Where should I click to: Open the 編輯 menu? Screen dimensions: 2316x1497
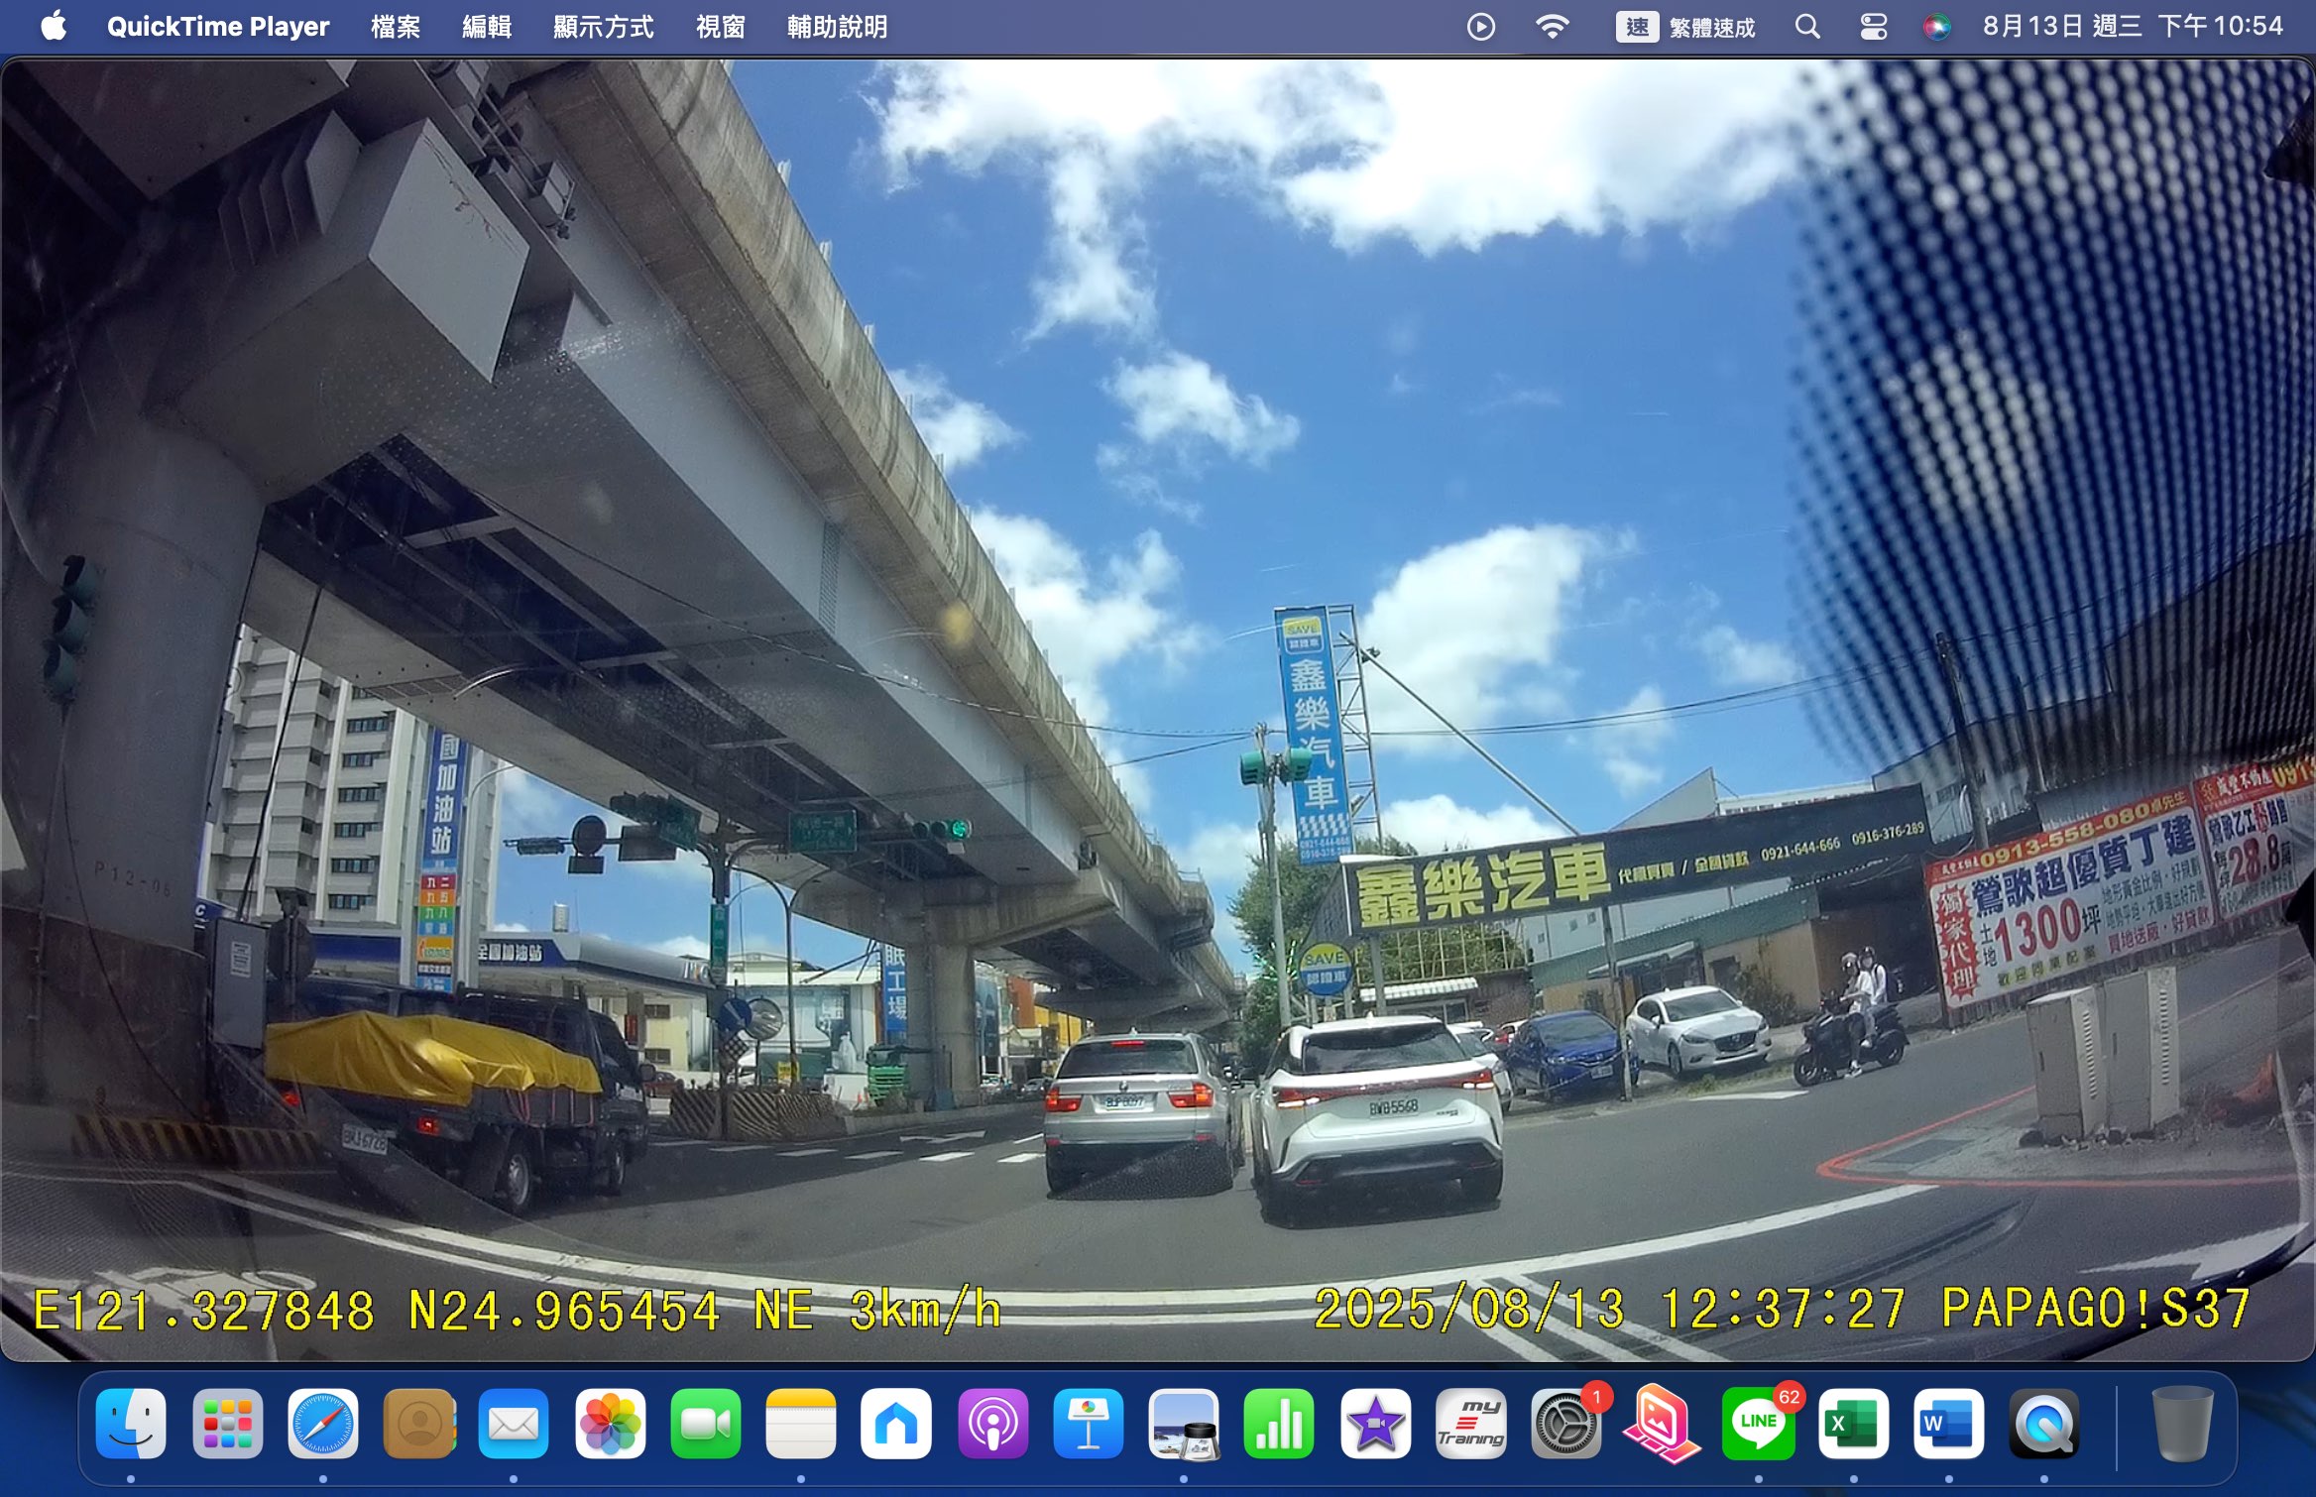tap(487, 27)
